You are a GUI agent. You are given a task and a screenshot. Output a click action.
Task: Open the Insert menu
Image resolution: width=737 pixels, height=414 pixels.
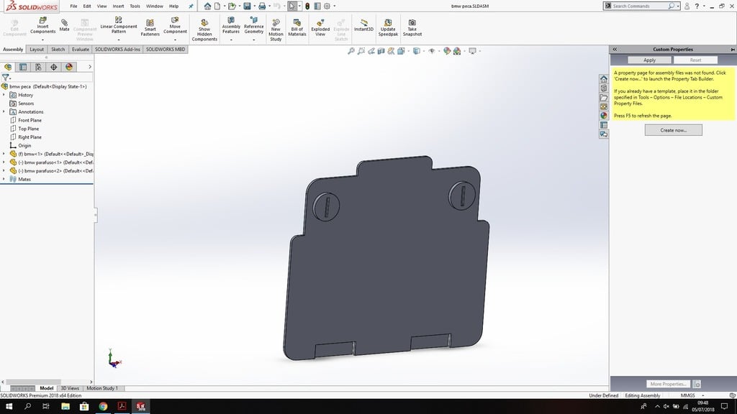coord(118,6)
